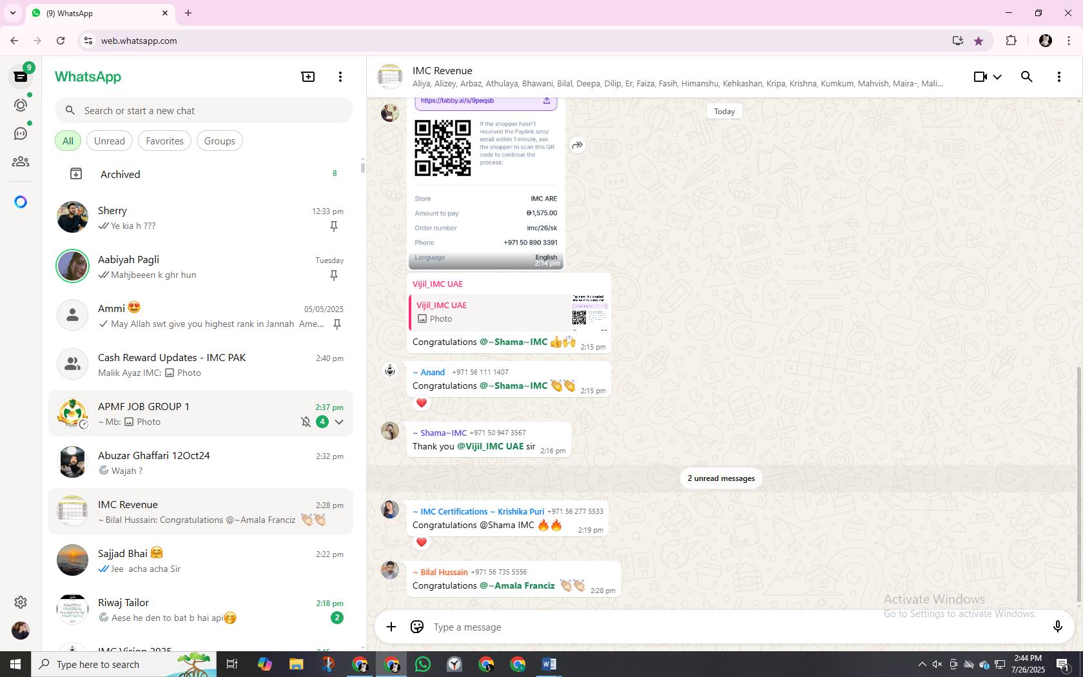Click the pin icon on Aabiyah Pagli chat

[x=334, y=275]
